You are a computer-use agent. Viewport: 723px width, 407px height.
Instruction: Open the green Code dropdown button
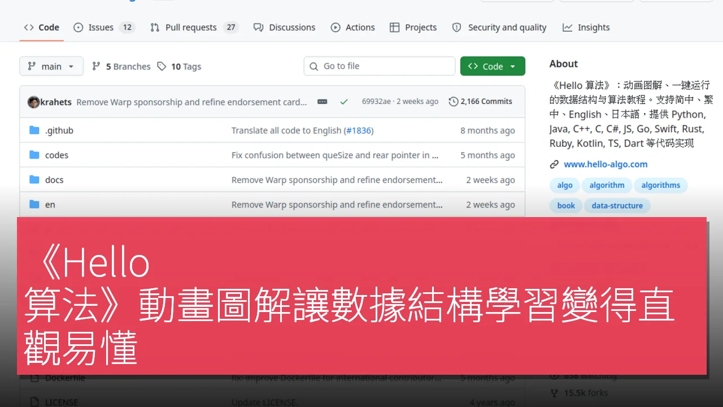(x=493, y=66)
